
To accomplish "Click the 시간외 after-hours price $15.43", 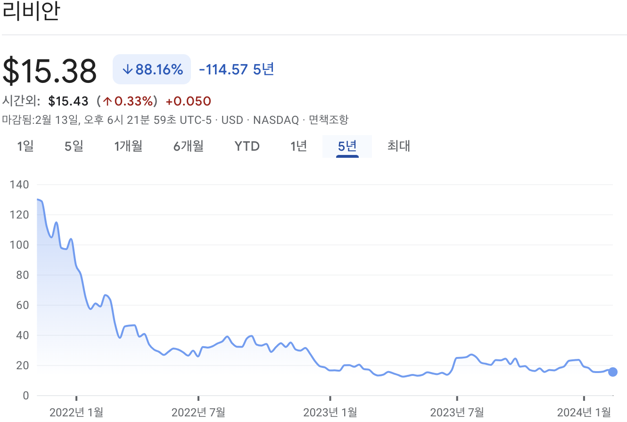I will (x=68, y=101).
